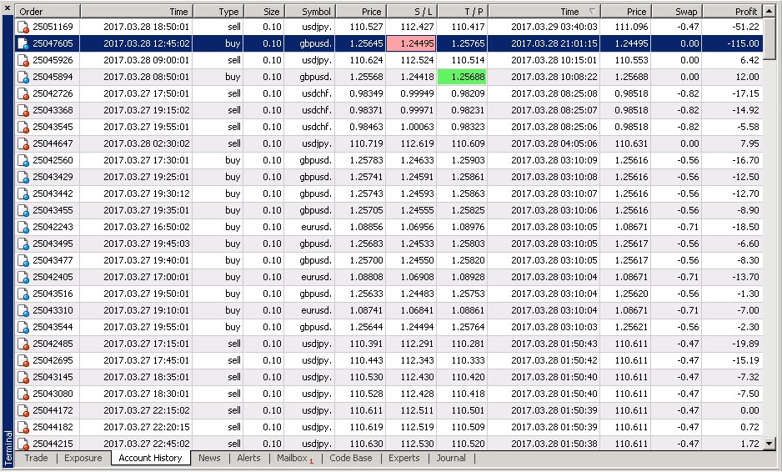The height and width of the screenshot is (472, 782).
Task: Switch to the Experts tab
Action: click(x=404, y=458)
